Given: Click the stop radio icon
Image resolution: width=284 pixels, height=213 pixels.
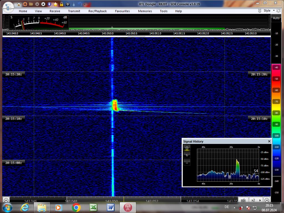Looking at the screenshot, I should [43, 4].
